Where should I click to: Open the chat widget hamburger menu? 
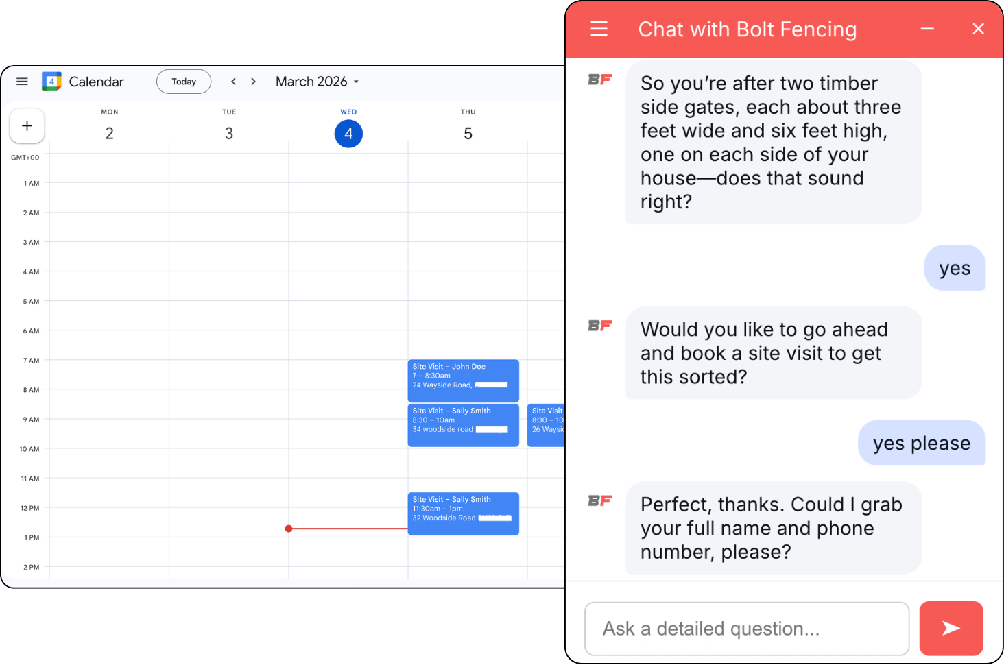pos(599,29)
